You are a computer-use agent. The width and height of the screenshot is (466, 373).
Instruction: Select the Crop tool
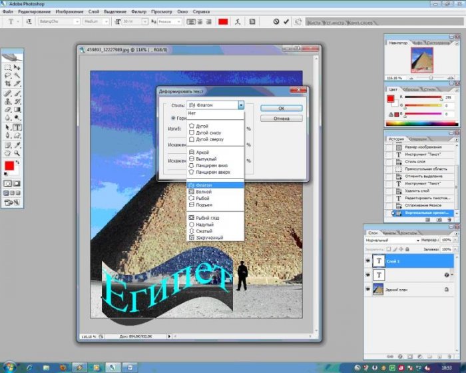pyautogui.click(x=8, y=85)
